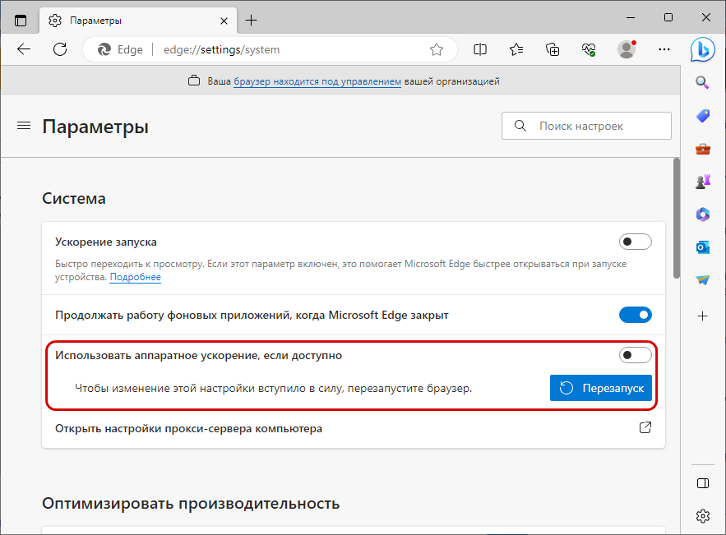Image resolution: width=726 pixels, height=535 pixels.
Task: Open the Settings and more ellipsis menu
Action: [664, 49]
